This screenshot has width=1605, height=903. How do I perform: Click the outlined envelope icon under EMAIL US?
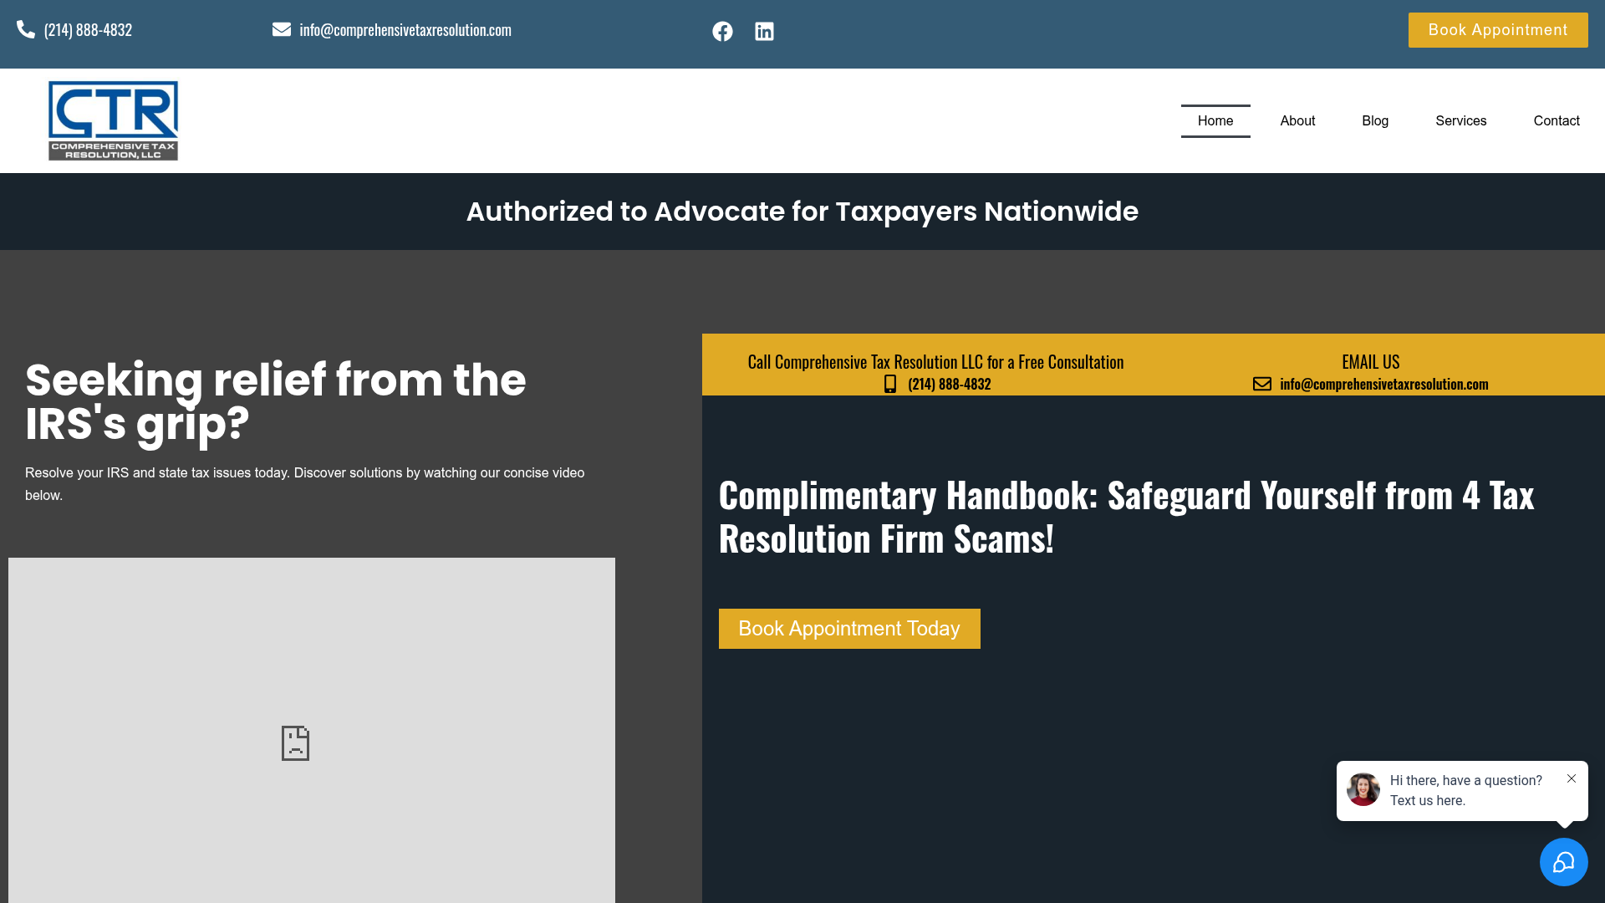click(x=1261, y=384)
